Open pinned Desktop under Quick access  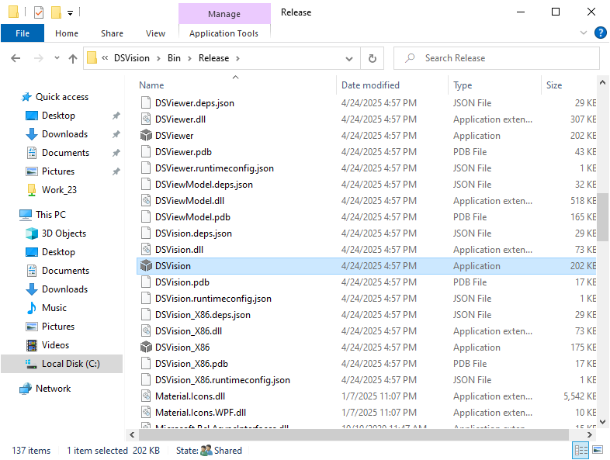tap(58, 116)
